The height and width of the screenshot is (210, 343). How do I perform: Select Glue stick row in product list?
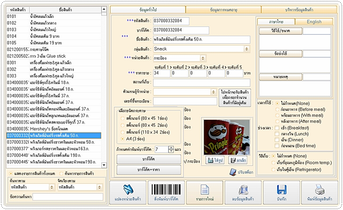pyautogui.click(x=54, y=56)
